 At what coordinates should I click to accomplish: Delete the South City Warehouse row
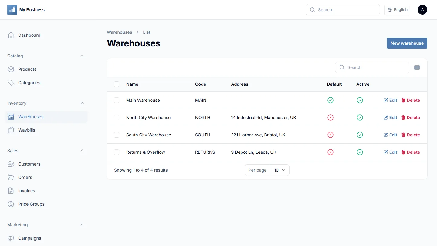pyautogui.click(x=411, y=135)
